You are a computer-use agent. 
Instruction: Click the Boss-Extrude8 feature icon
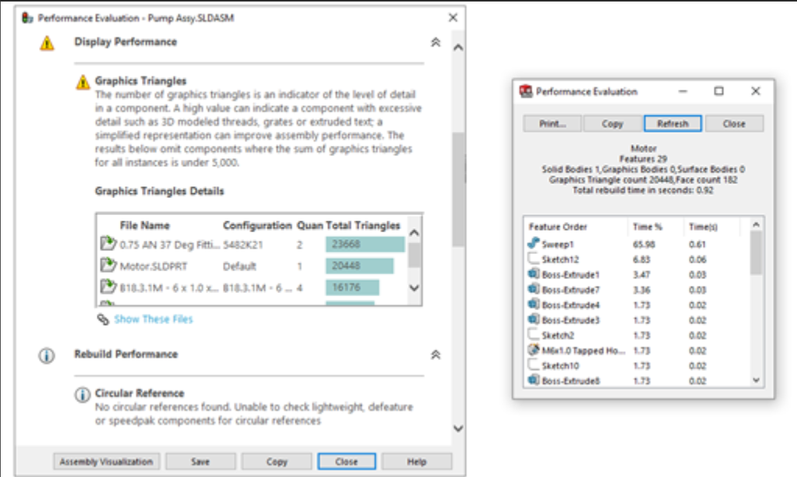[533, 380]
